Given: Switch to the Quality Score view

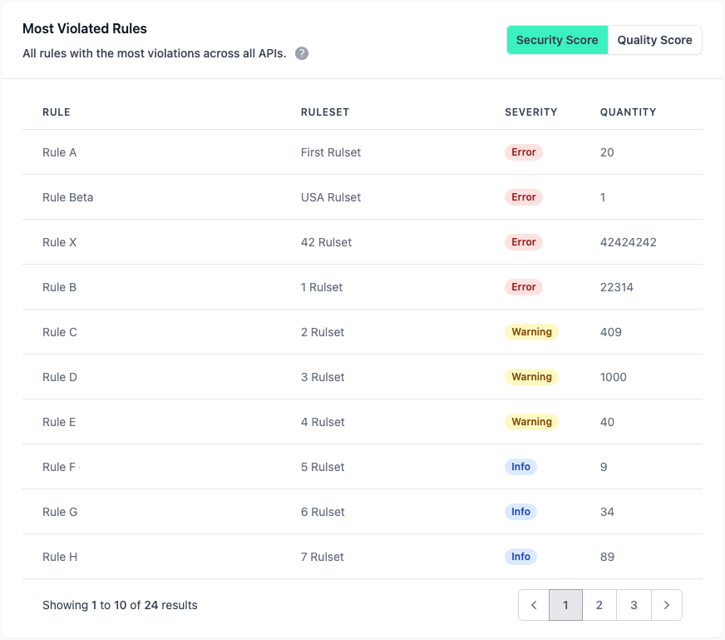Looking at the screenshot, I should (x=655, y=39).
